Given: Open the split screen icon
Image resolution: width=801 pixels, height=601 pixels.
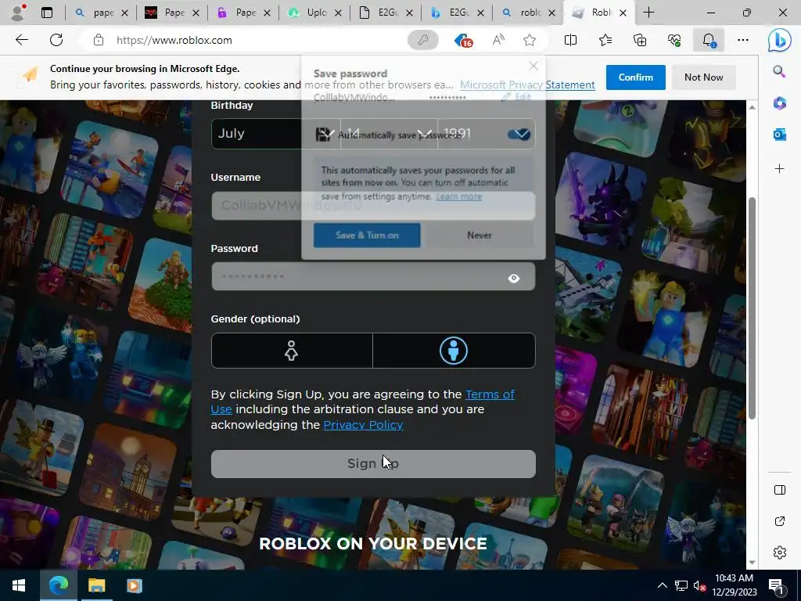Looking at the screenshot, I should [570, 40].
